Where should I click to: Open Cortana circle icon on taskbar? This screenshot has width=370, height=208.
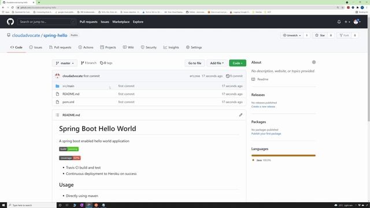(x=60, y=205)
